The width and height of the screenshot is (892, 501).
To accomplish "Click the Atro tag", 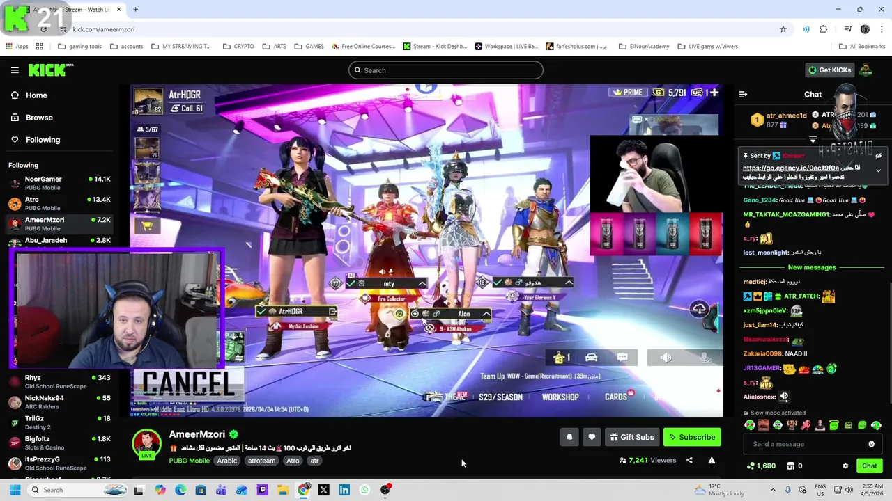I will [x=293, y=461].
